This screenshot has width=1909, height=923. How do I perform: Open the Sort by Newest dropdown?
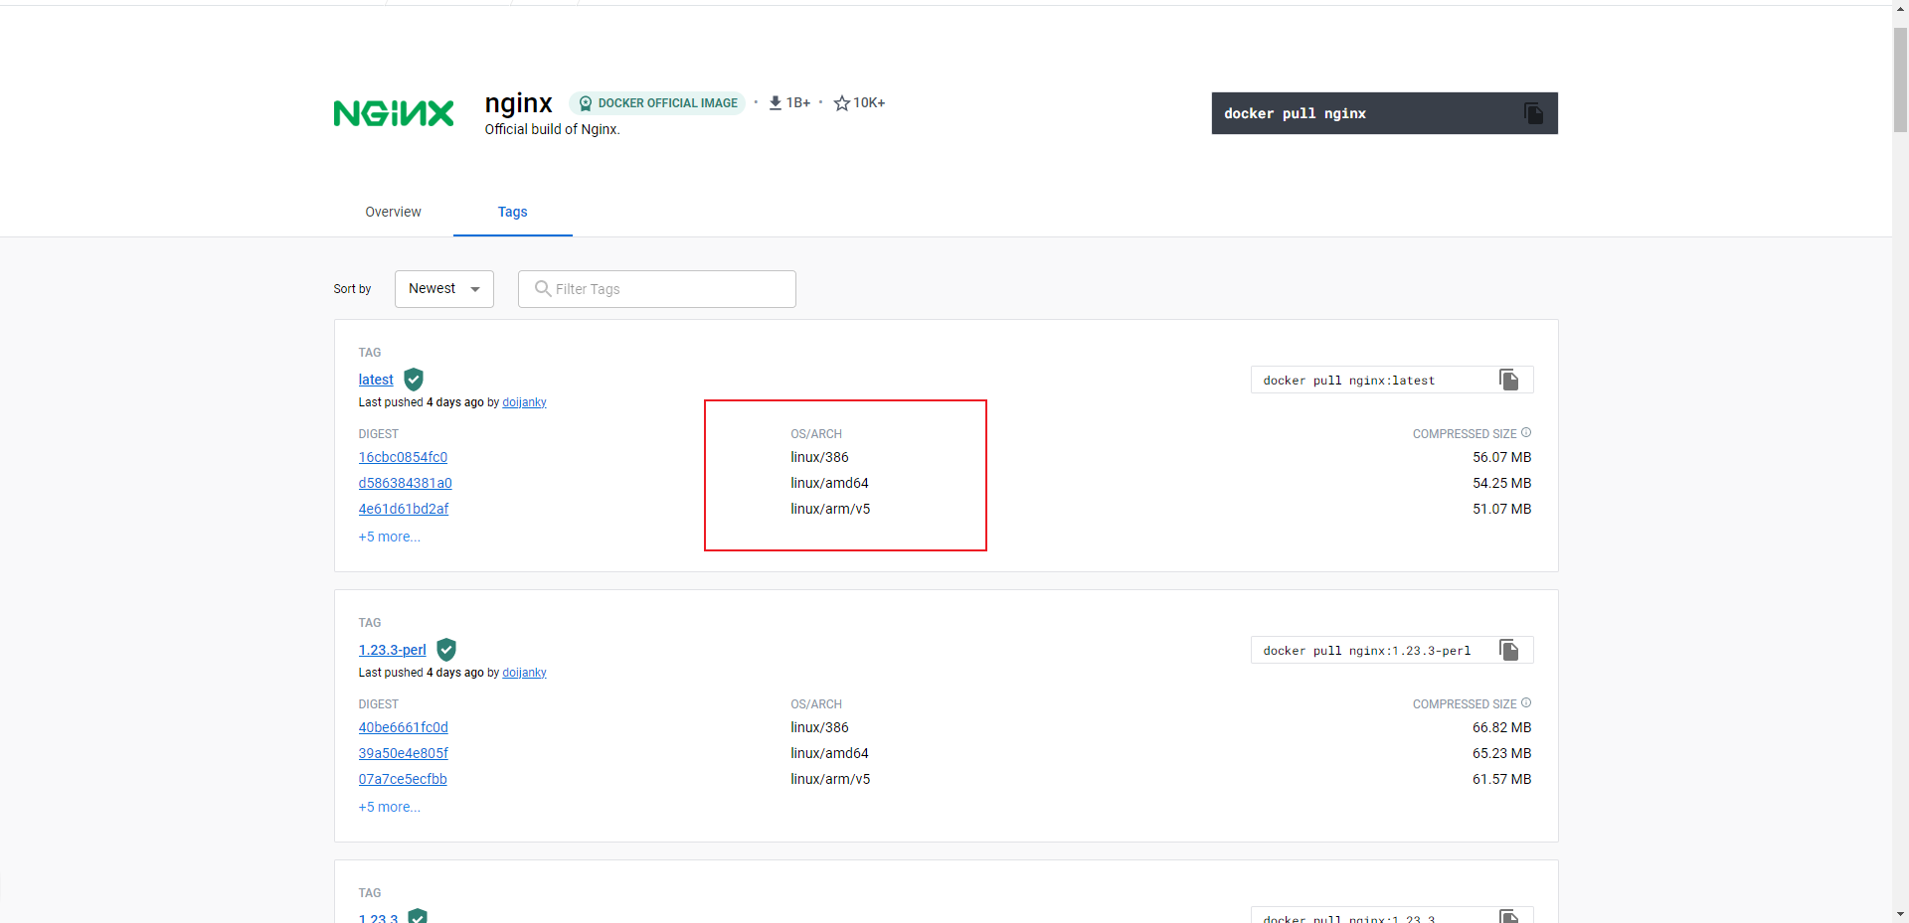[x=444, y=289]
